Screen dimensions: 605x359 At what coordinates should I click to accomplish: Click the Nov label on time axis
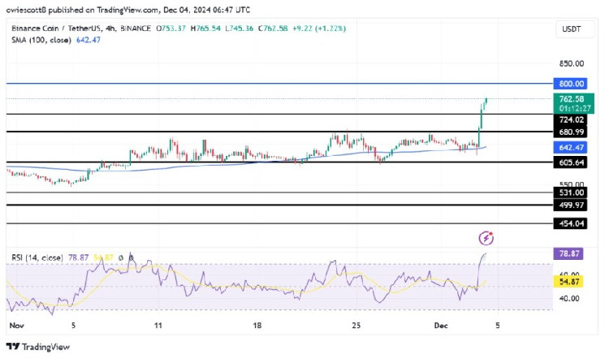[x=15, y=325]
